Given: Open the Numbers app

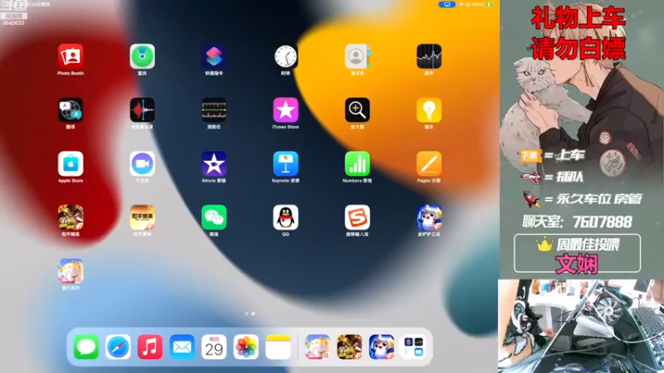Looking at the screenshot, I should click(x=357, y=163).
